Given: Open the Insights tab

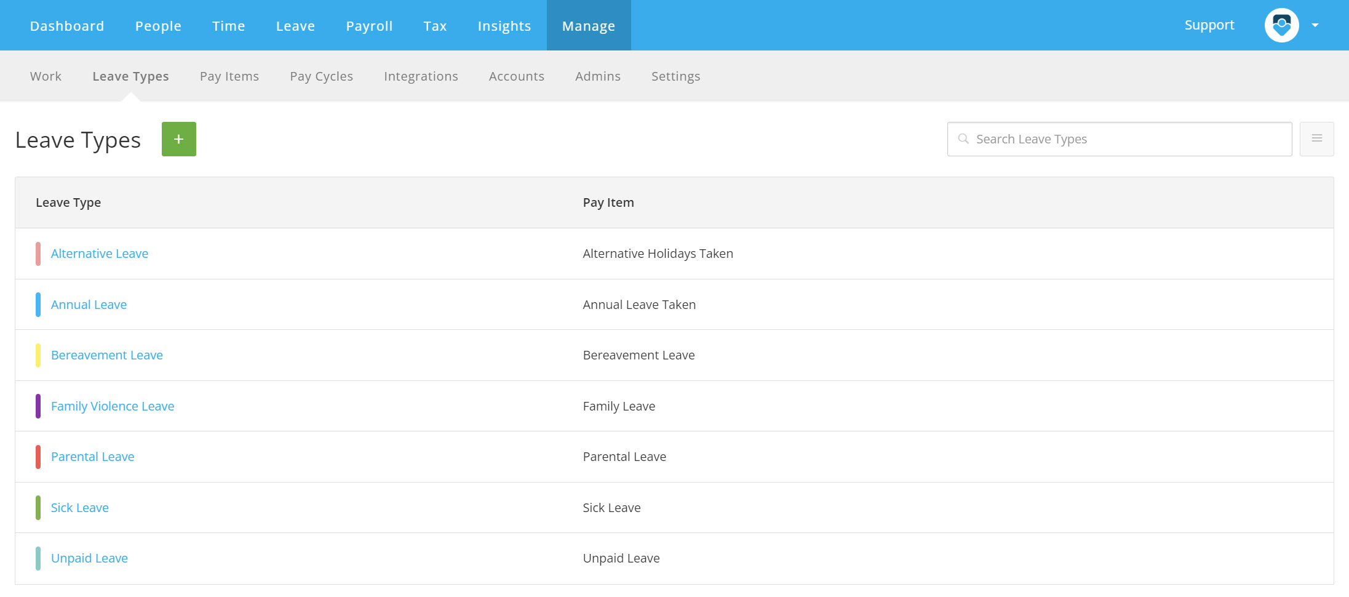Looking at the screenshot, I should pos(504,26).
